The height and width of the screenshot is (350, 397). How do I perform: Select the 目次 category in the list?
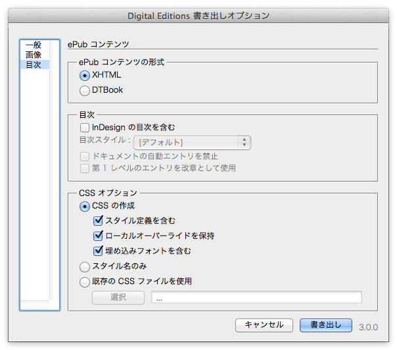point(35,64)
